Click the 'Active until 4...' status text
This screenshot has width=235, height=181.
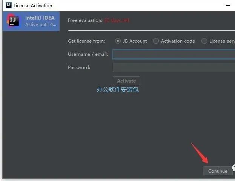pos(41,24)
